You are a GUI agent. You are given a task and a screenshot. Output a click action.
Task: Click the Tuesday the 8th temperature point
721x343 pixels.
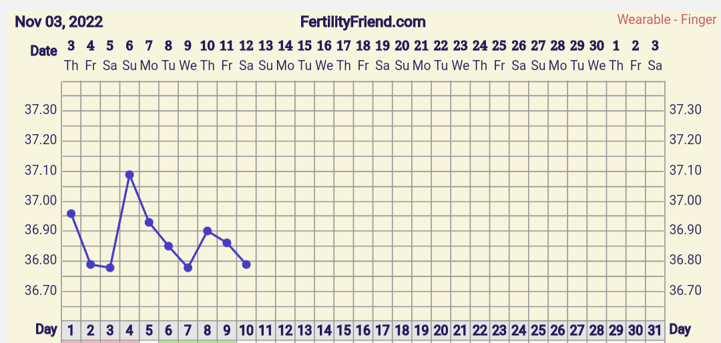[x=168, y=246]
